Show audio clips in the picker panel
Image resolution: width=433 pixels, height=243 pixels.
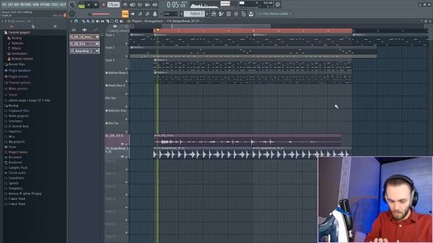click(85, 30)
